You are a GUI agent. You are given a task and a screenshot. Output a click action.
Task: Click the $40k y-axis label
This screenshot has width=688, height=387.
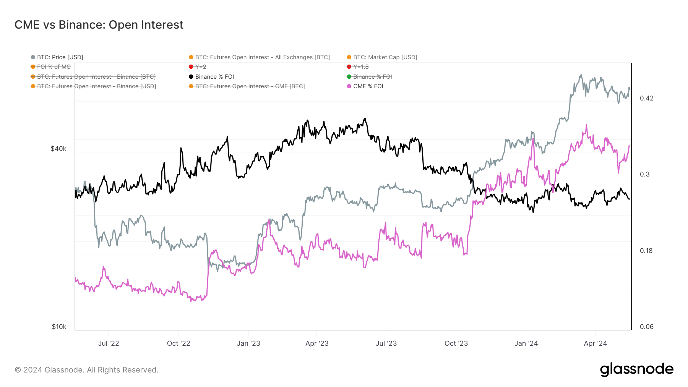coord(58,149)
